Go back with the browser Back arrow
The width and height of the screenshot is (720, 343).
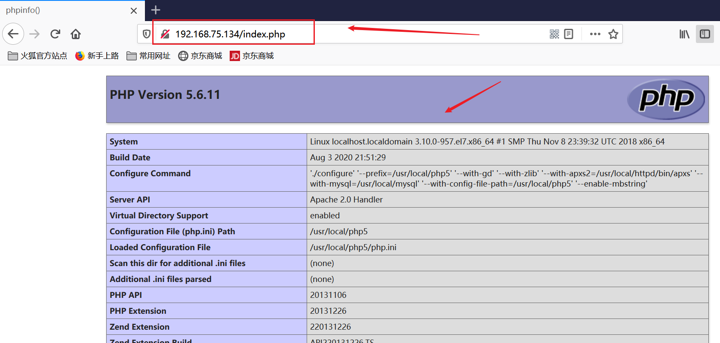coord(13,34)
